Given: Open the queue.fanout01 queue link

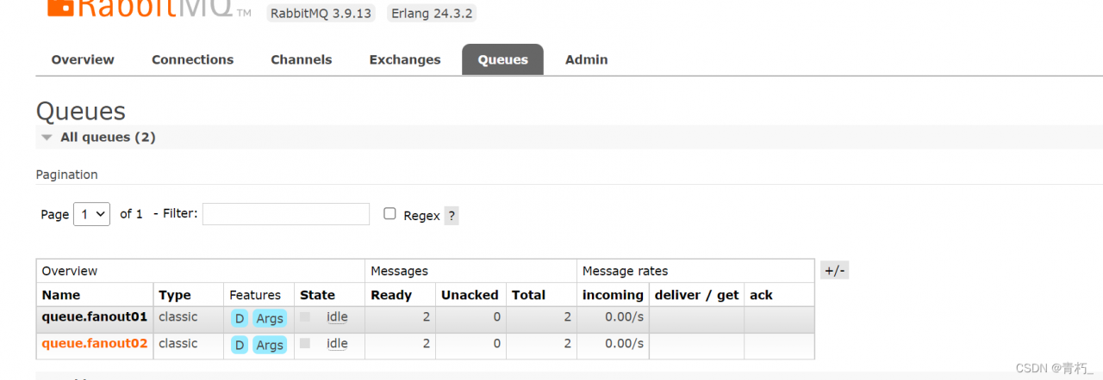Looking at the screenshot, I should 95,317.
